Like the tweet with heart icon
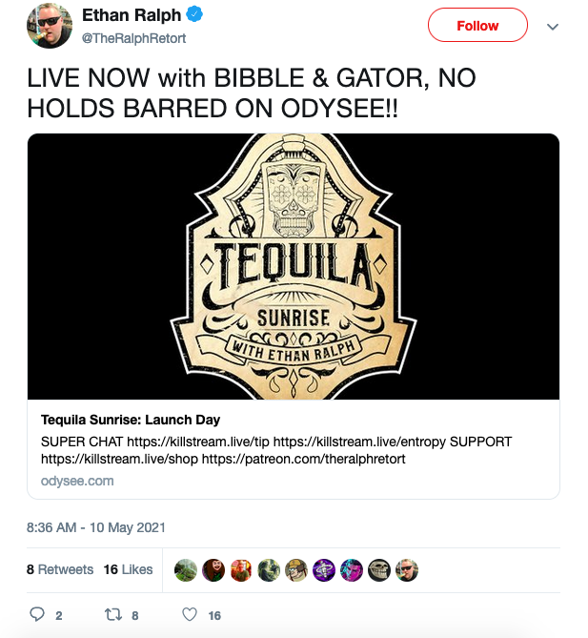Viewport: 588px width, 638px height. 190,614
